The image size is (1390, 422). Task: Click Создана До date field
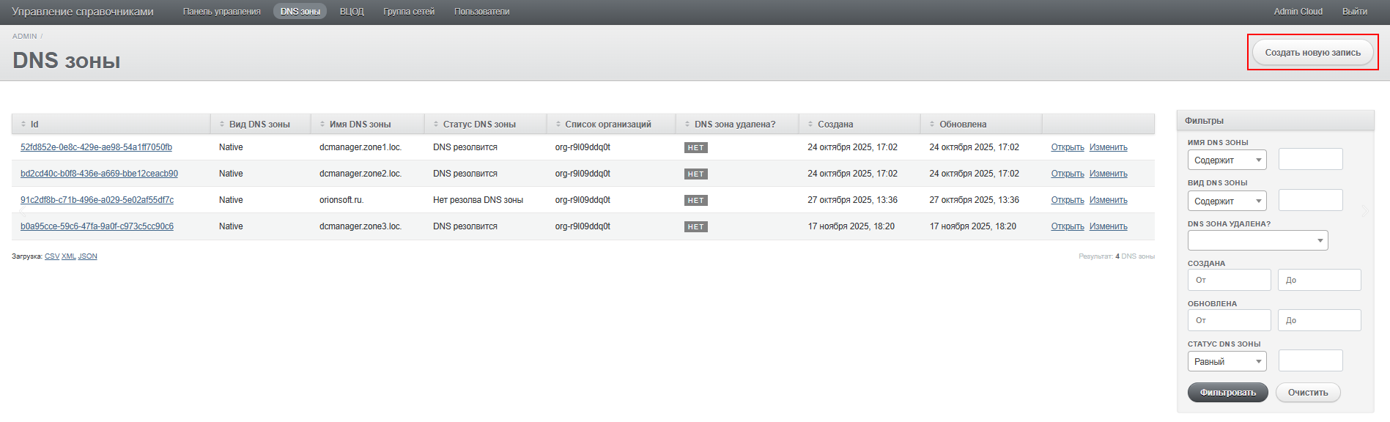(x=1319, y=280)
